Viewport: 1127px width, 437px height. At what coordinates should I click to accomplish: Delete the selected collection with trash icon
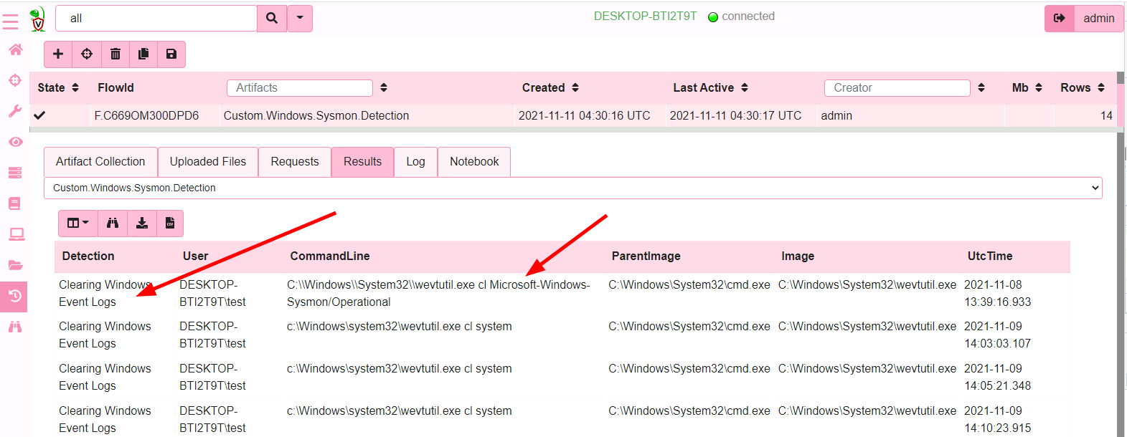coord(115,54)
